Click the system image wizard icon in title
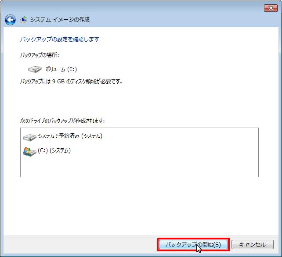Image resolution: width=282 pixels, height=257 pixels. tap(23, 20)
